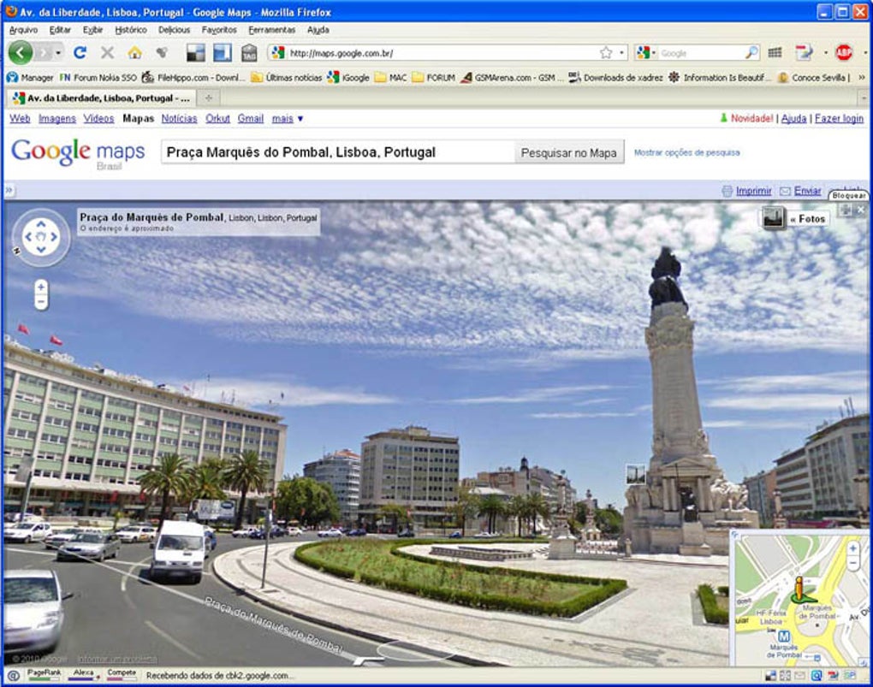The image size is (873, 687).
Task: Click the blue panel toolbar icon
Action: (223, 53)
